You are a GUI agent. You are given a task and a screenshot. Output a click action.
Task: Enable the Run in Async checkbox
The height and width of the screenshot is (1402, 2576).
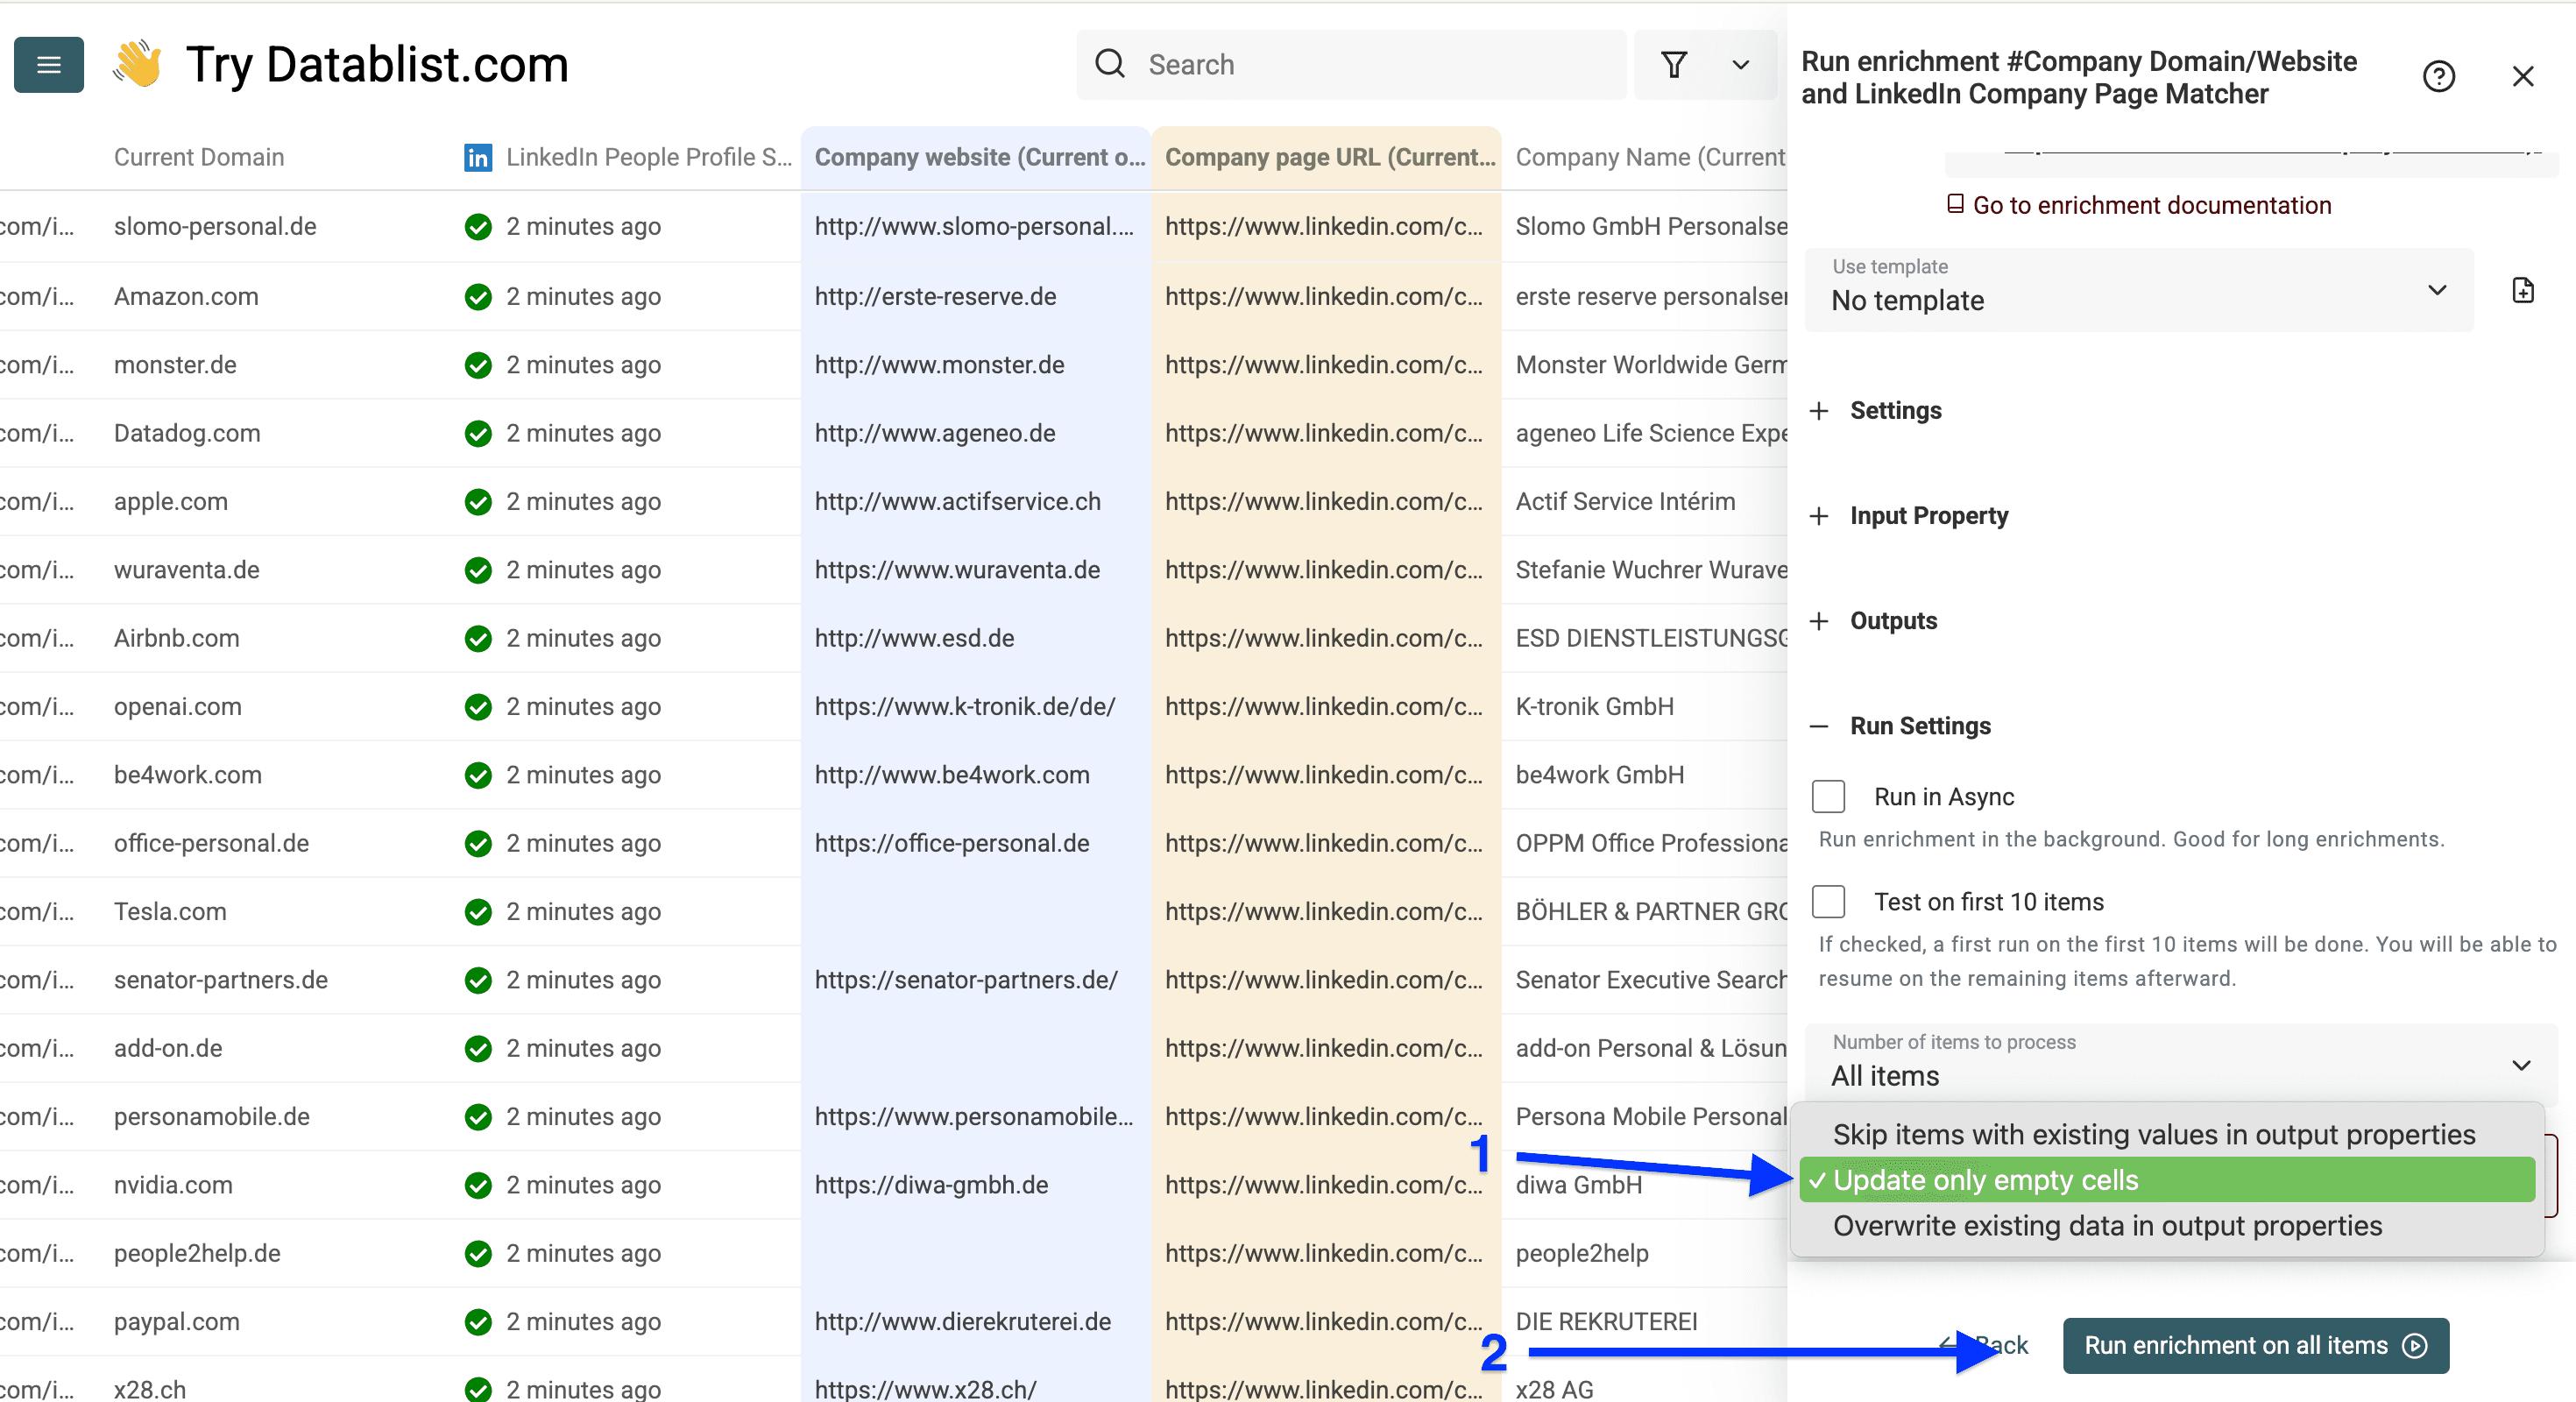click(x=1829, y=796)
